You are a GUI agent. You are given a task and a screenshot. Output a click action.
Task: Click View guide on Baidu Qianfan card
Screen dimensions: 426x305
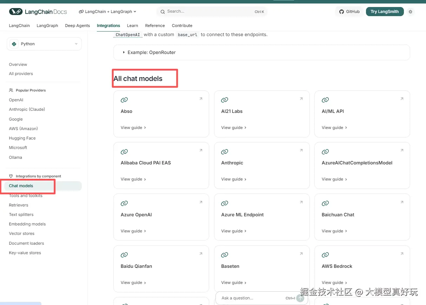(x=133, y=283)
